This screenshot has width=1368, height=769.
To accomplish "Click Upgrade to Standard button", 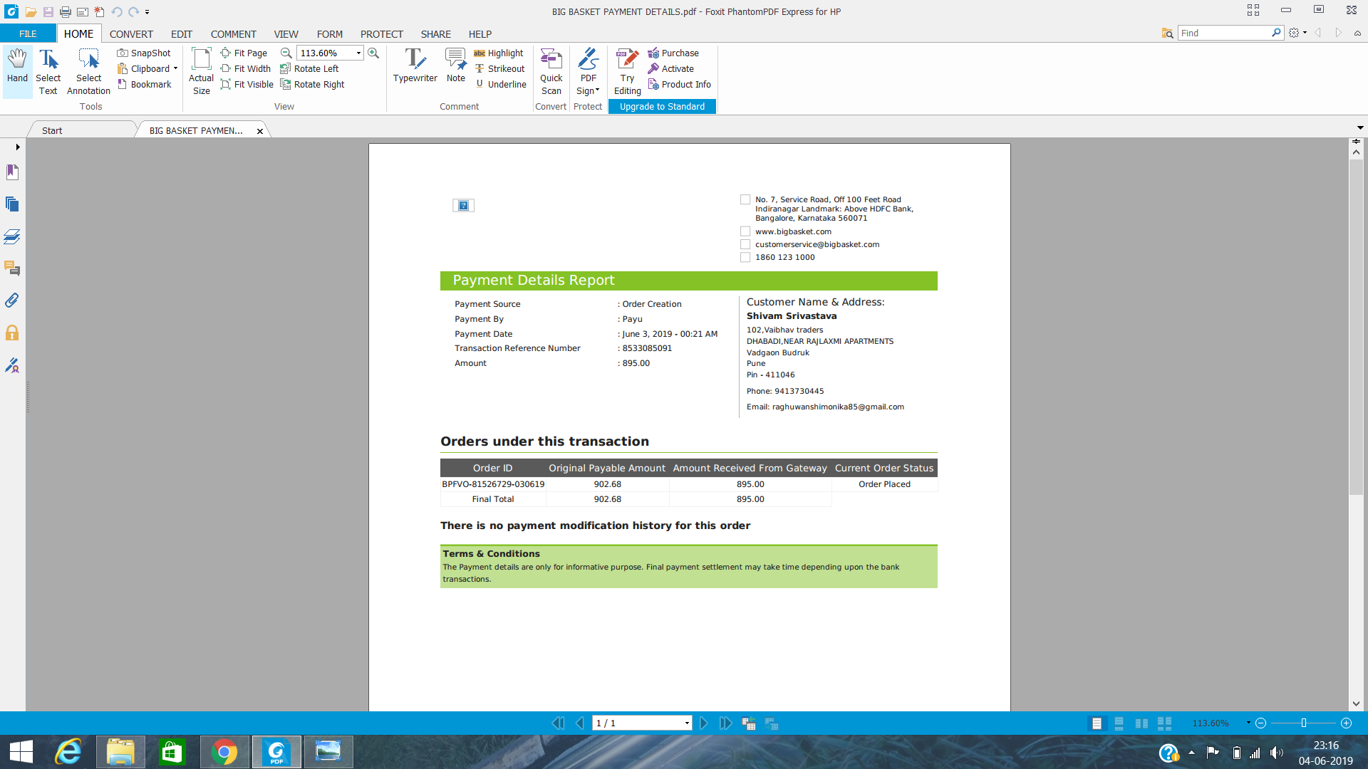I will [662, 107].
